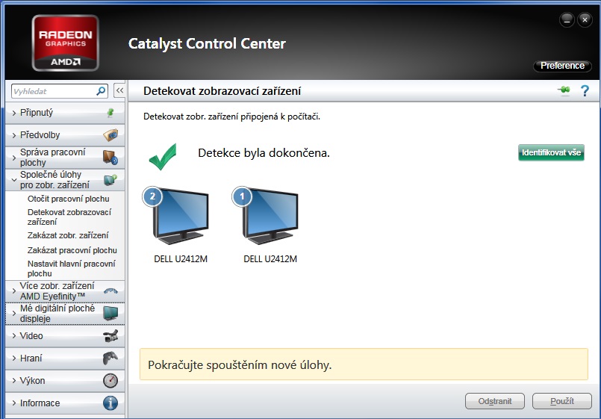The image size is (601, 419).
Task: Expand the Výkon section
Action: point(65,381)
